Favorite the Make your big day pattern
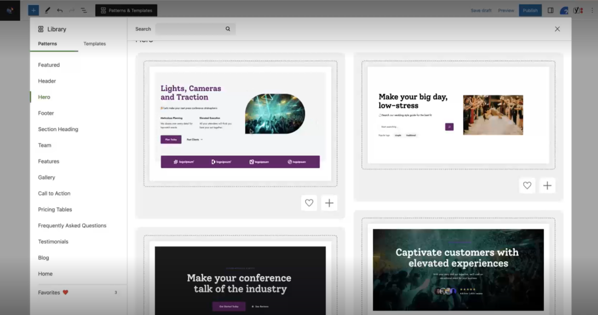Viewport: 598px width, 315px height. tap(527, 186)
